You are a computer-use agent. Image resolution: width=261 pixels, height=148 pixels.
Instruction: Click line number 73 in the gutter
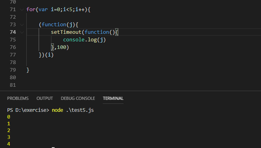[x=13, y=25]
